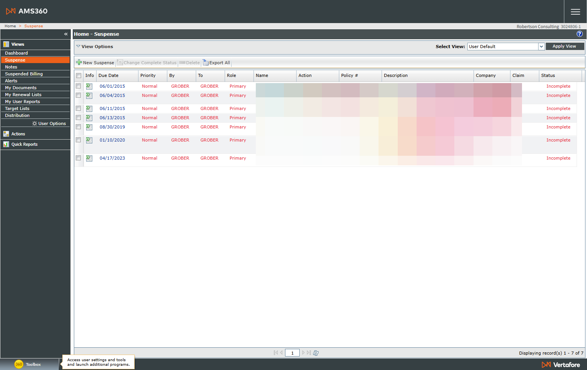Open My Renewal Lists view
Image resolution: width=587 pixels, height=370 pixels.
pos(35,95)
